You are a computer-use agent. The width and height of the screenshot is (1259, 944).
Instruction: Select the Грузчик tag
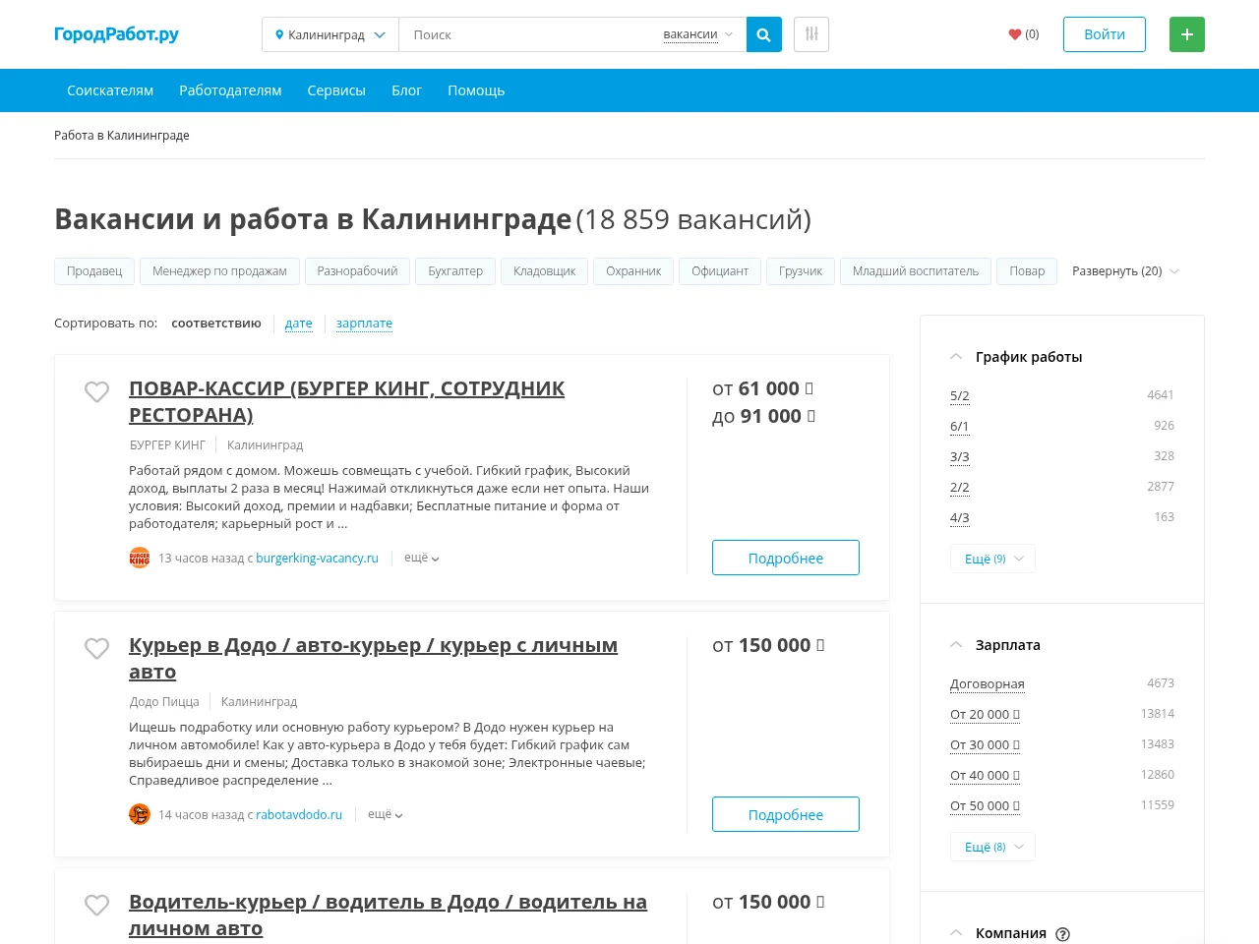coord(801,271)
